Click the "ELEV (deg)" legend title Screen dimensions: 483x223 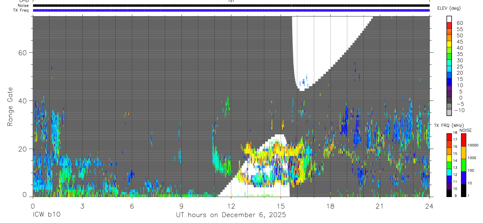(x=449, y=8)
